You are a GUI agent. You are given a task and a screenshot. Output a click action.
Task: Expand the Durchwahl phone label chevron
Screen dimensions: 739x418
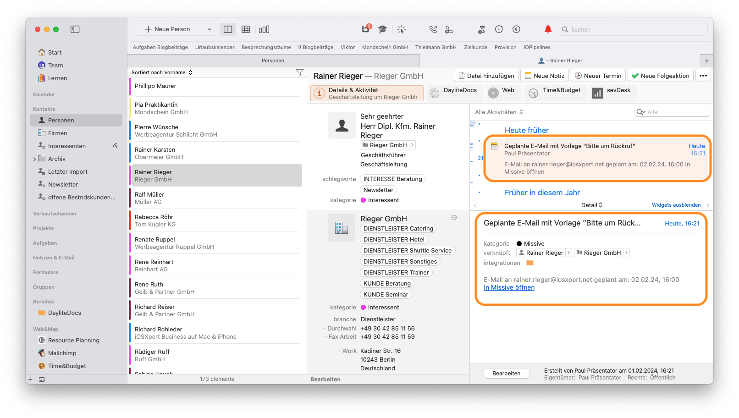[324, 329]
